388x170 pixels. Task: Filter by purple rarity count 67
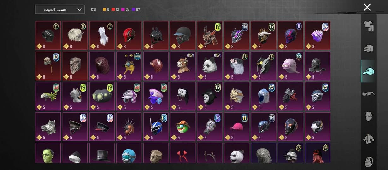[x=136, y=9]
